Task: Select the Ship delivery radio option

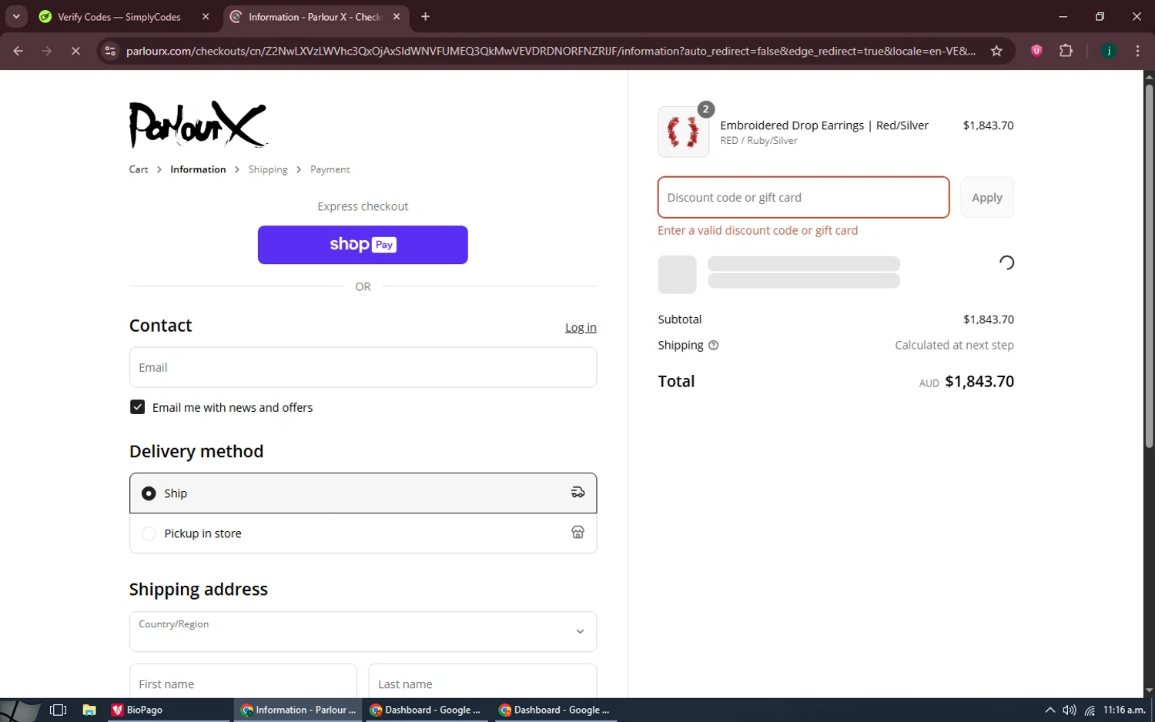Action: click(149, 493)
